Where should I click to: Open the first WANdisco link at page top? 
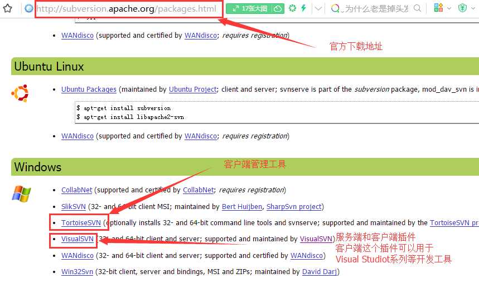[x=78, y=36]
